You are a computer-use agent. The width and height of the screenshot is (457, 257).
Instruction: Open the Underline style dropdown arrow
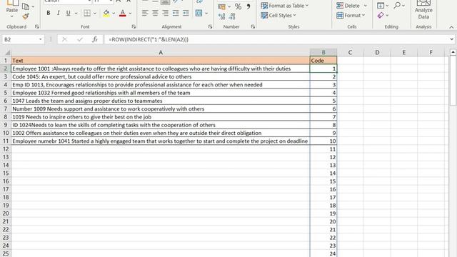click(76, 13)
